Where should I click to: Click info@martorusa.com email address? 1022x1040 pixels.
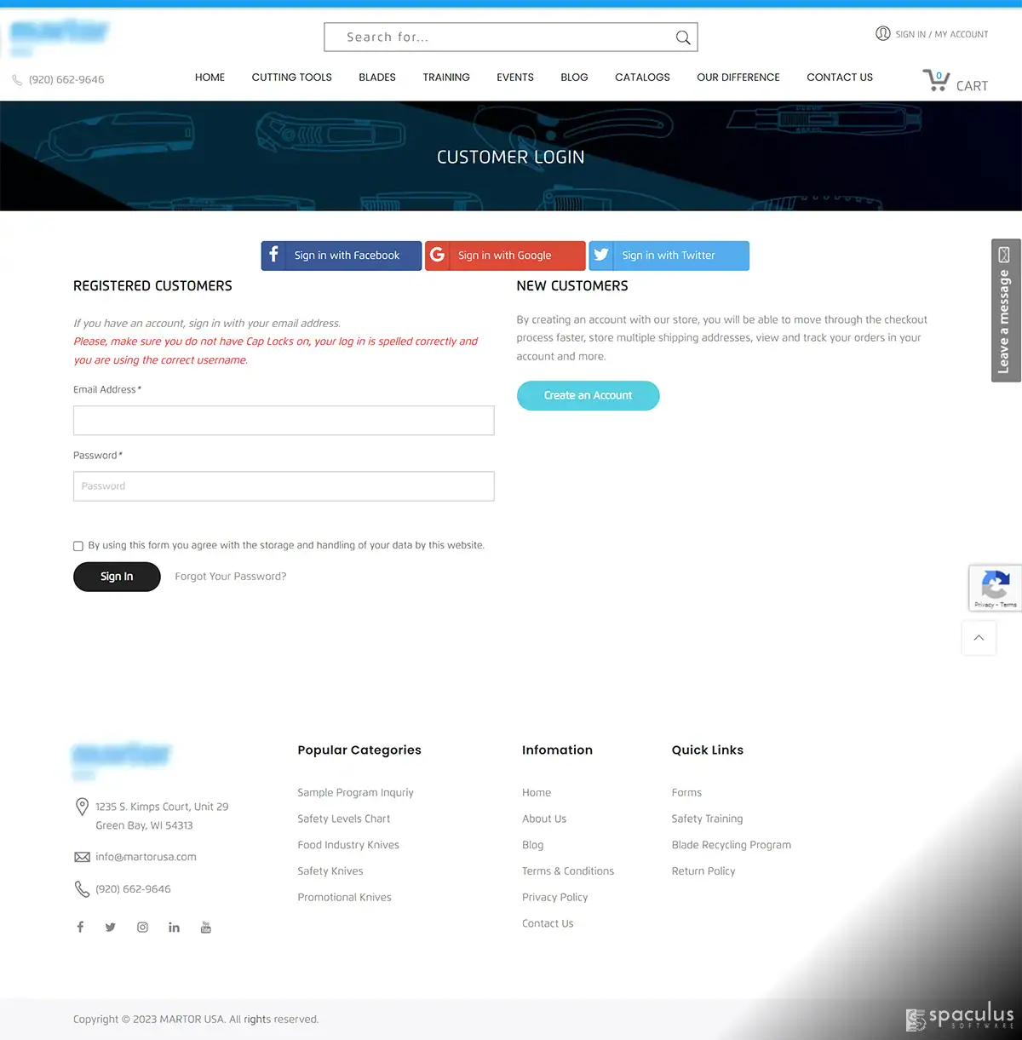coord(146,857)
